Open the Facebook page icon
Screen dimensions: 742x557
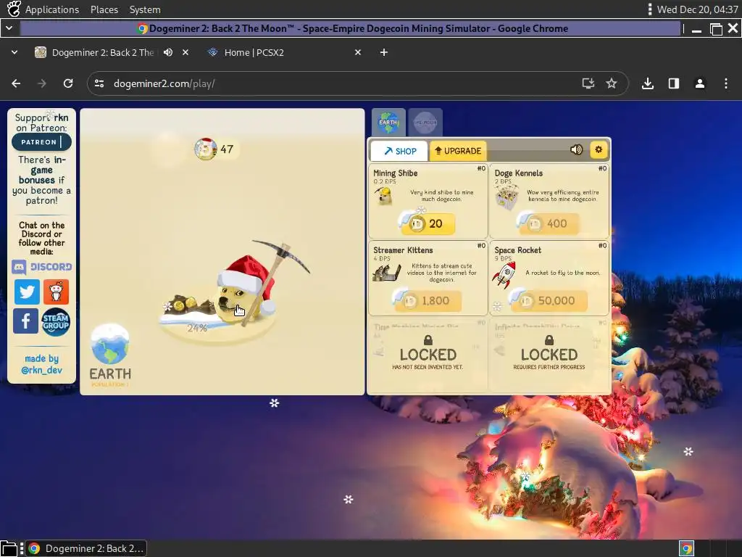point(25,321)
